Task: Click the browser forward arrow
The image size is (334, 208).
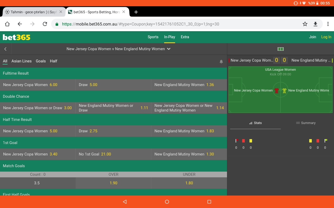Action: tap(32, 24)
